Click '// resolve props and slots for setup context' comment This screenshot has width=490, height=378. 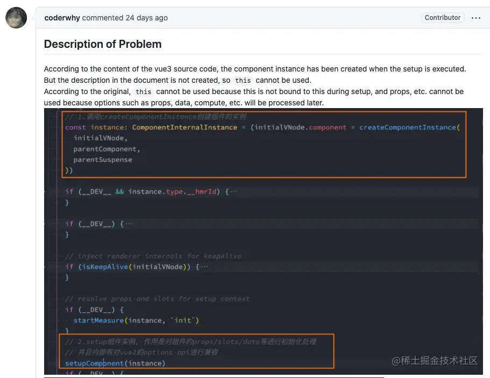[x=157, y=298]
